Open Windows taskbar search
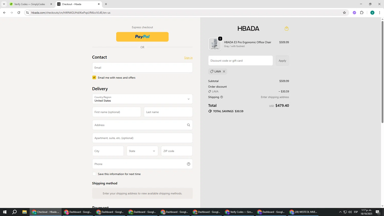The image size is (384, 216). pyautogui.click(x=15, y=212)
